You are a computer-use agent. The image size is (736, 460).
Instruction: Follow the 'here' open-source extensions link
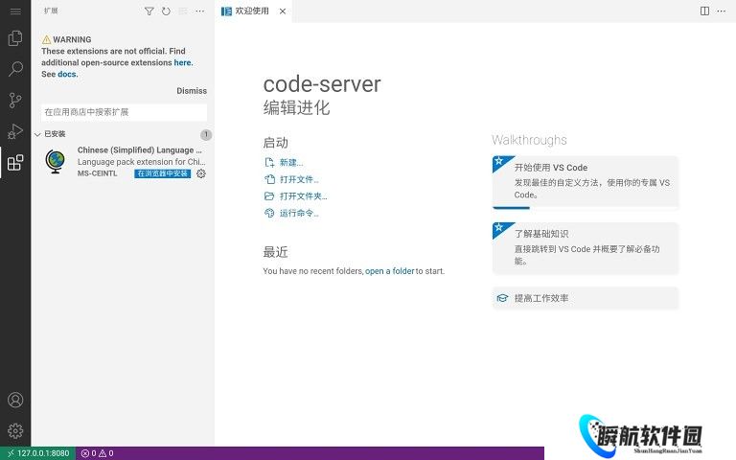point(183,62)
